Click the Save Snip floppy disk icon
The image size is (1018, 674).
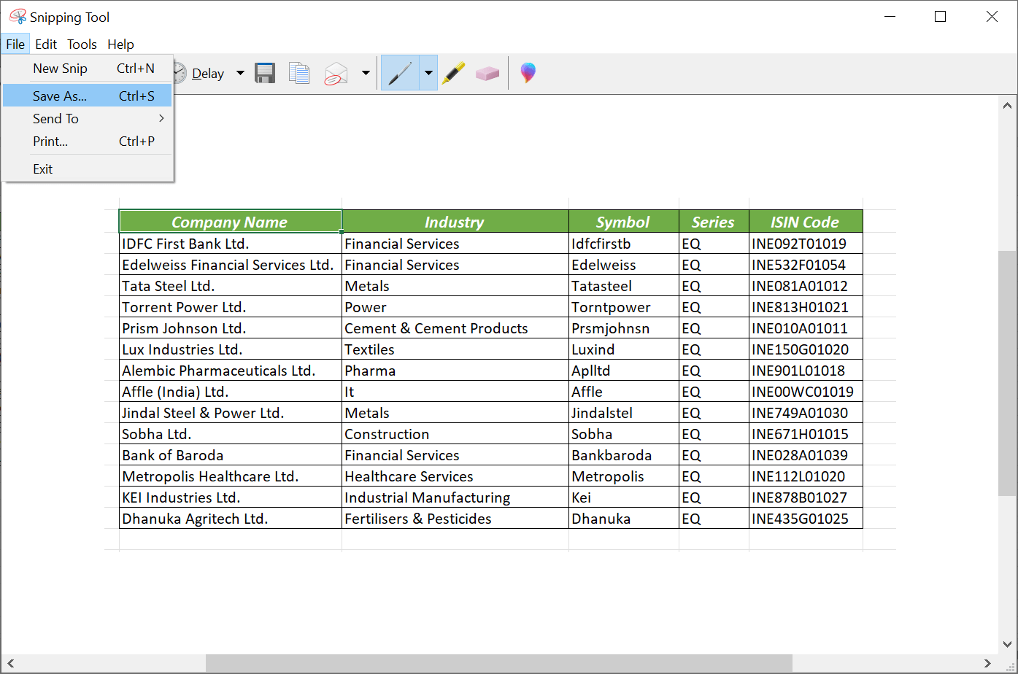(x=264, y=73)
